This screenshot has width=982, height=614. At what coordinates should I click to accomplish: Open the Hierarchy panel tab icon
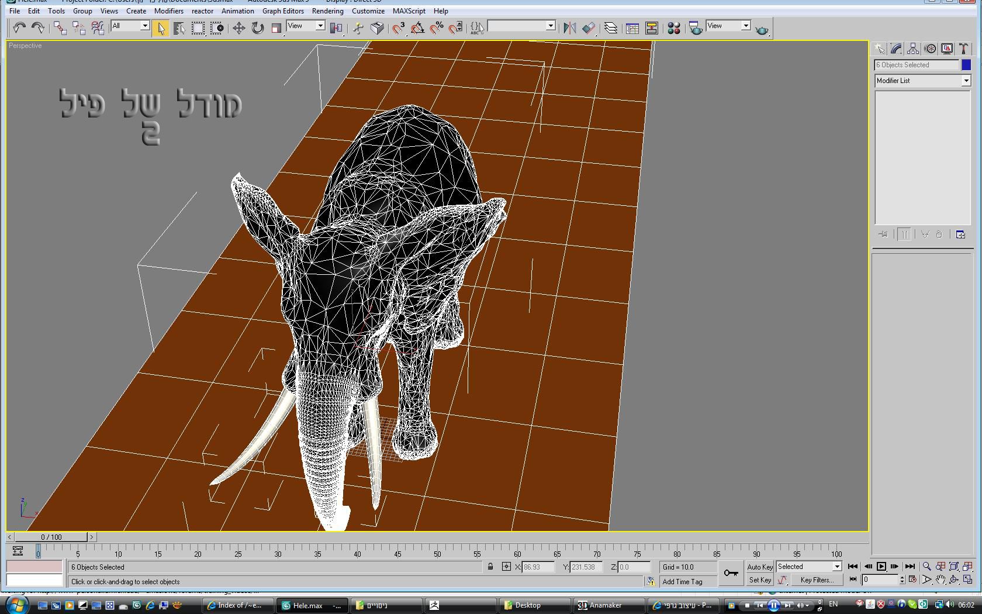913,49
